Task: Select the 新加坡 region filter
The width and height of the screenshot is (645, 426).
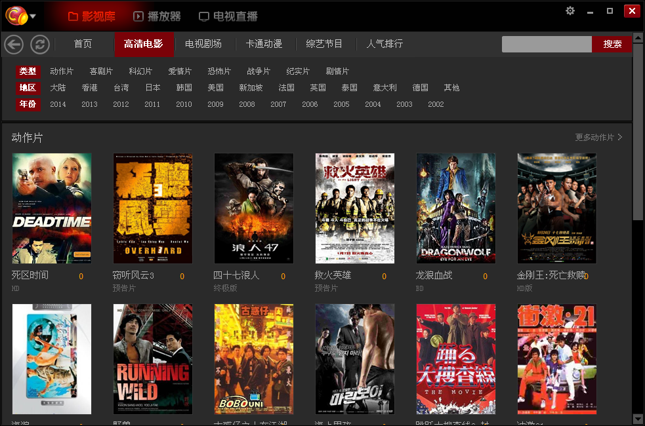Action: (251, 88)
